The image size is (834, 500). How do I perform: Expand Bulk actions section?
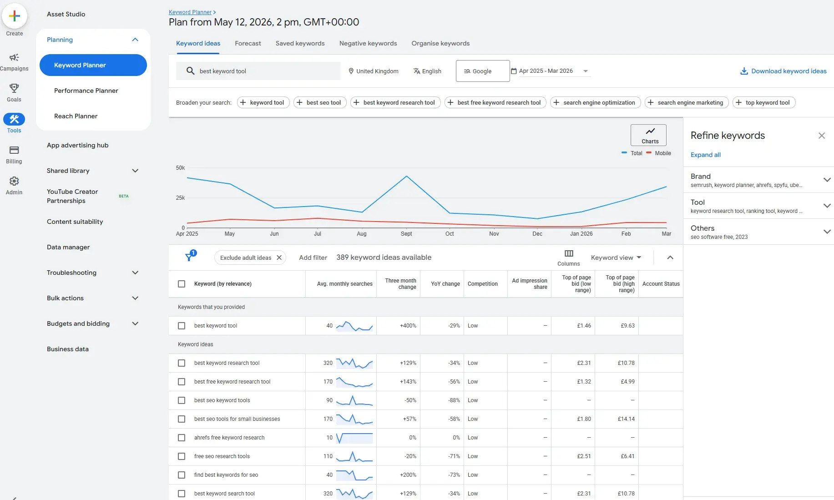tap(135, 298)
